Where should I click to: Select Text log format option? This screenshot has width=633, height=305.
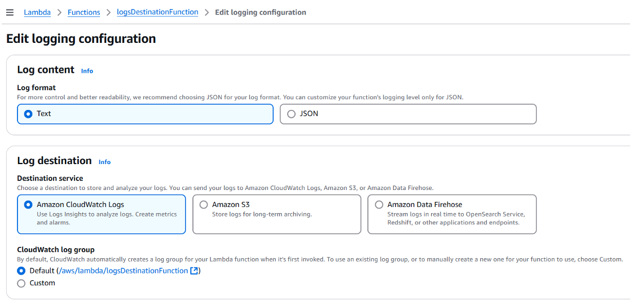click(x=146, y=114)
